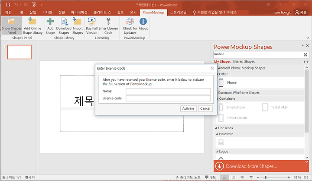Click the shapes search field containing mobile
The image size is (312, 181).
pyautogui.click(x=258, y=54)
